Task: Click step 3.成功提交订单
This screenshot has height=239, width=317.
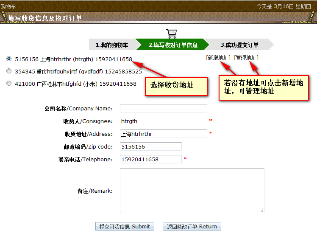Action: (x=239, y=45)
